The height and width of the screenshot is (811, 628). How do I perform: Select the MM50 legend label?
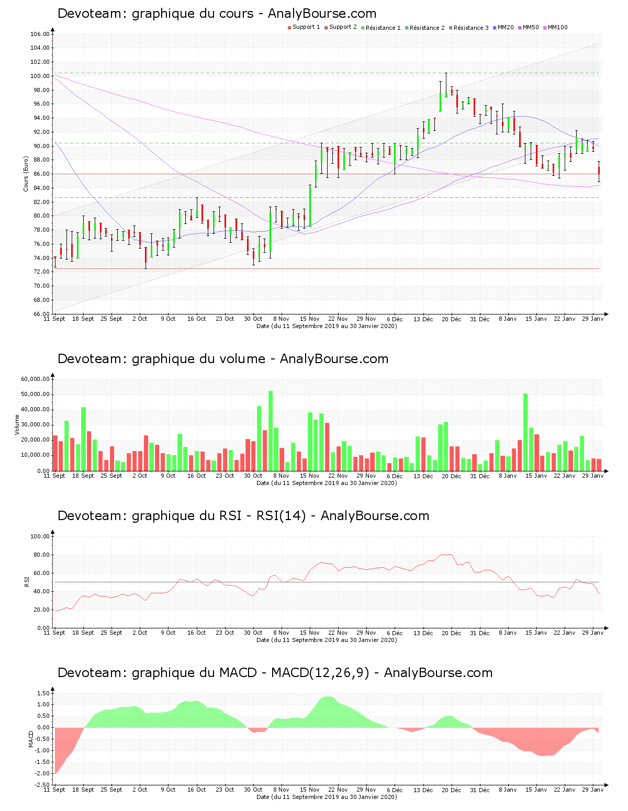[x=531, y=27]
